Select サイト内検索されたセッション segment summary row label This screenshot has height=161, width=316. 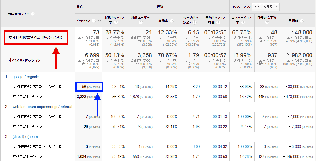[x=36, y=38]
